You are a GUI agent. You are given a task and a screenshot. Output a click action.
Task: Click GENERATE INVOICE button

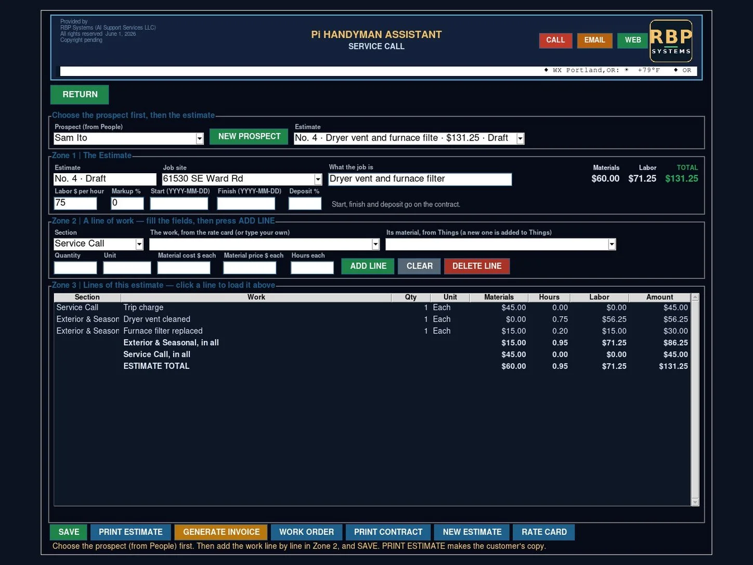click(221, 532)
